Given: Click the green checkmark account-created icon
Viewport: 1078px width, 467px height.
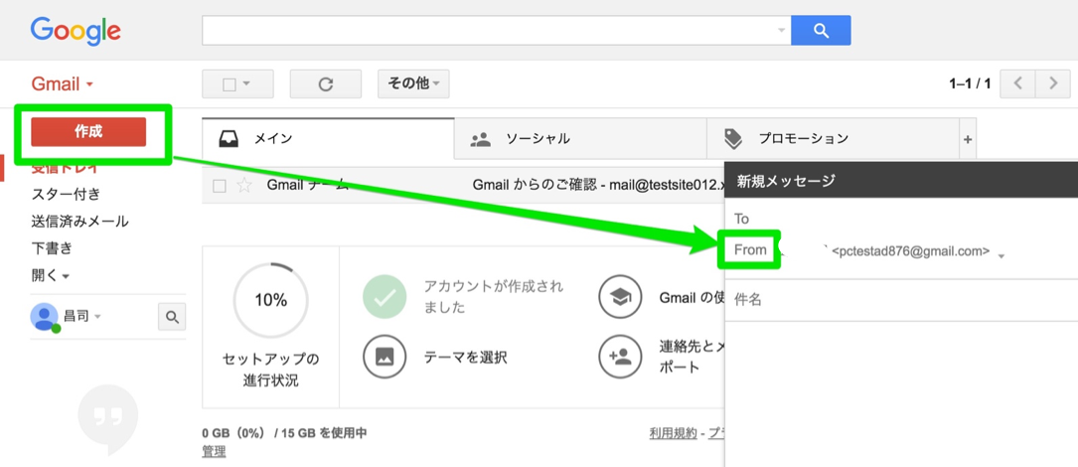Looking at the screenshot, I should pos(385,297).
